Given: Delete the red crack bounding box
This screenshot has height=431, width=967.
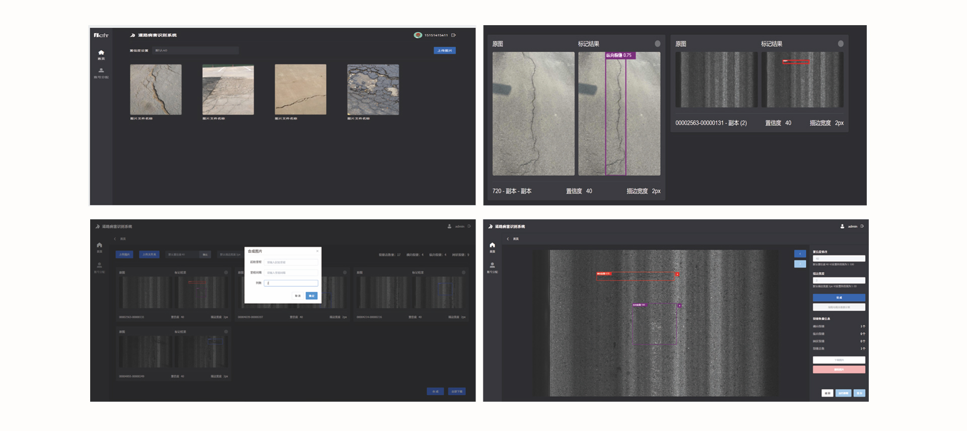Looking at the screenshot, I should [x=677, y=274].
